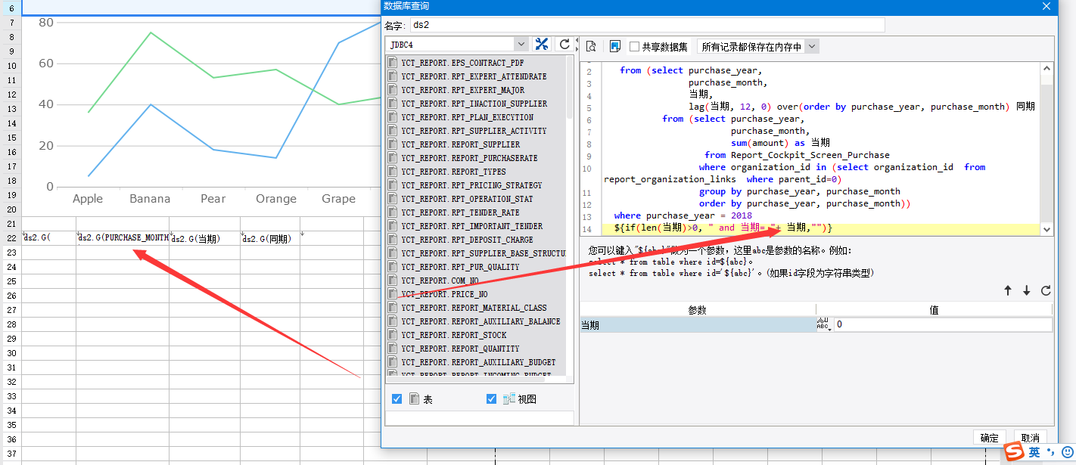This screenshot has width=1076, height=465.
Task: Enable the 共享数据集 checkbox
Action: [x=635, y=47]
